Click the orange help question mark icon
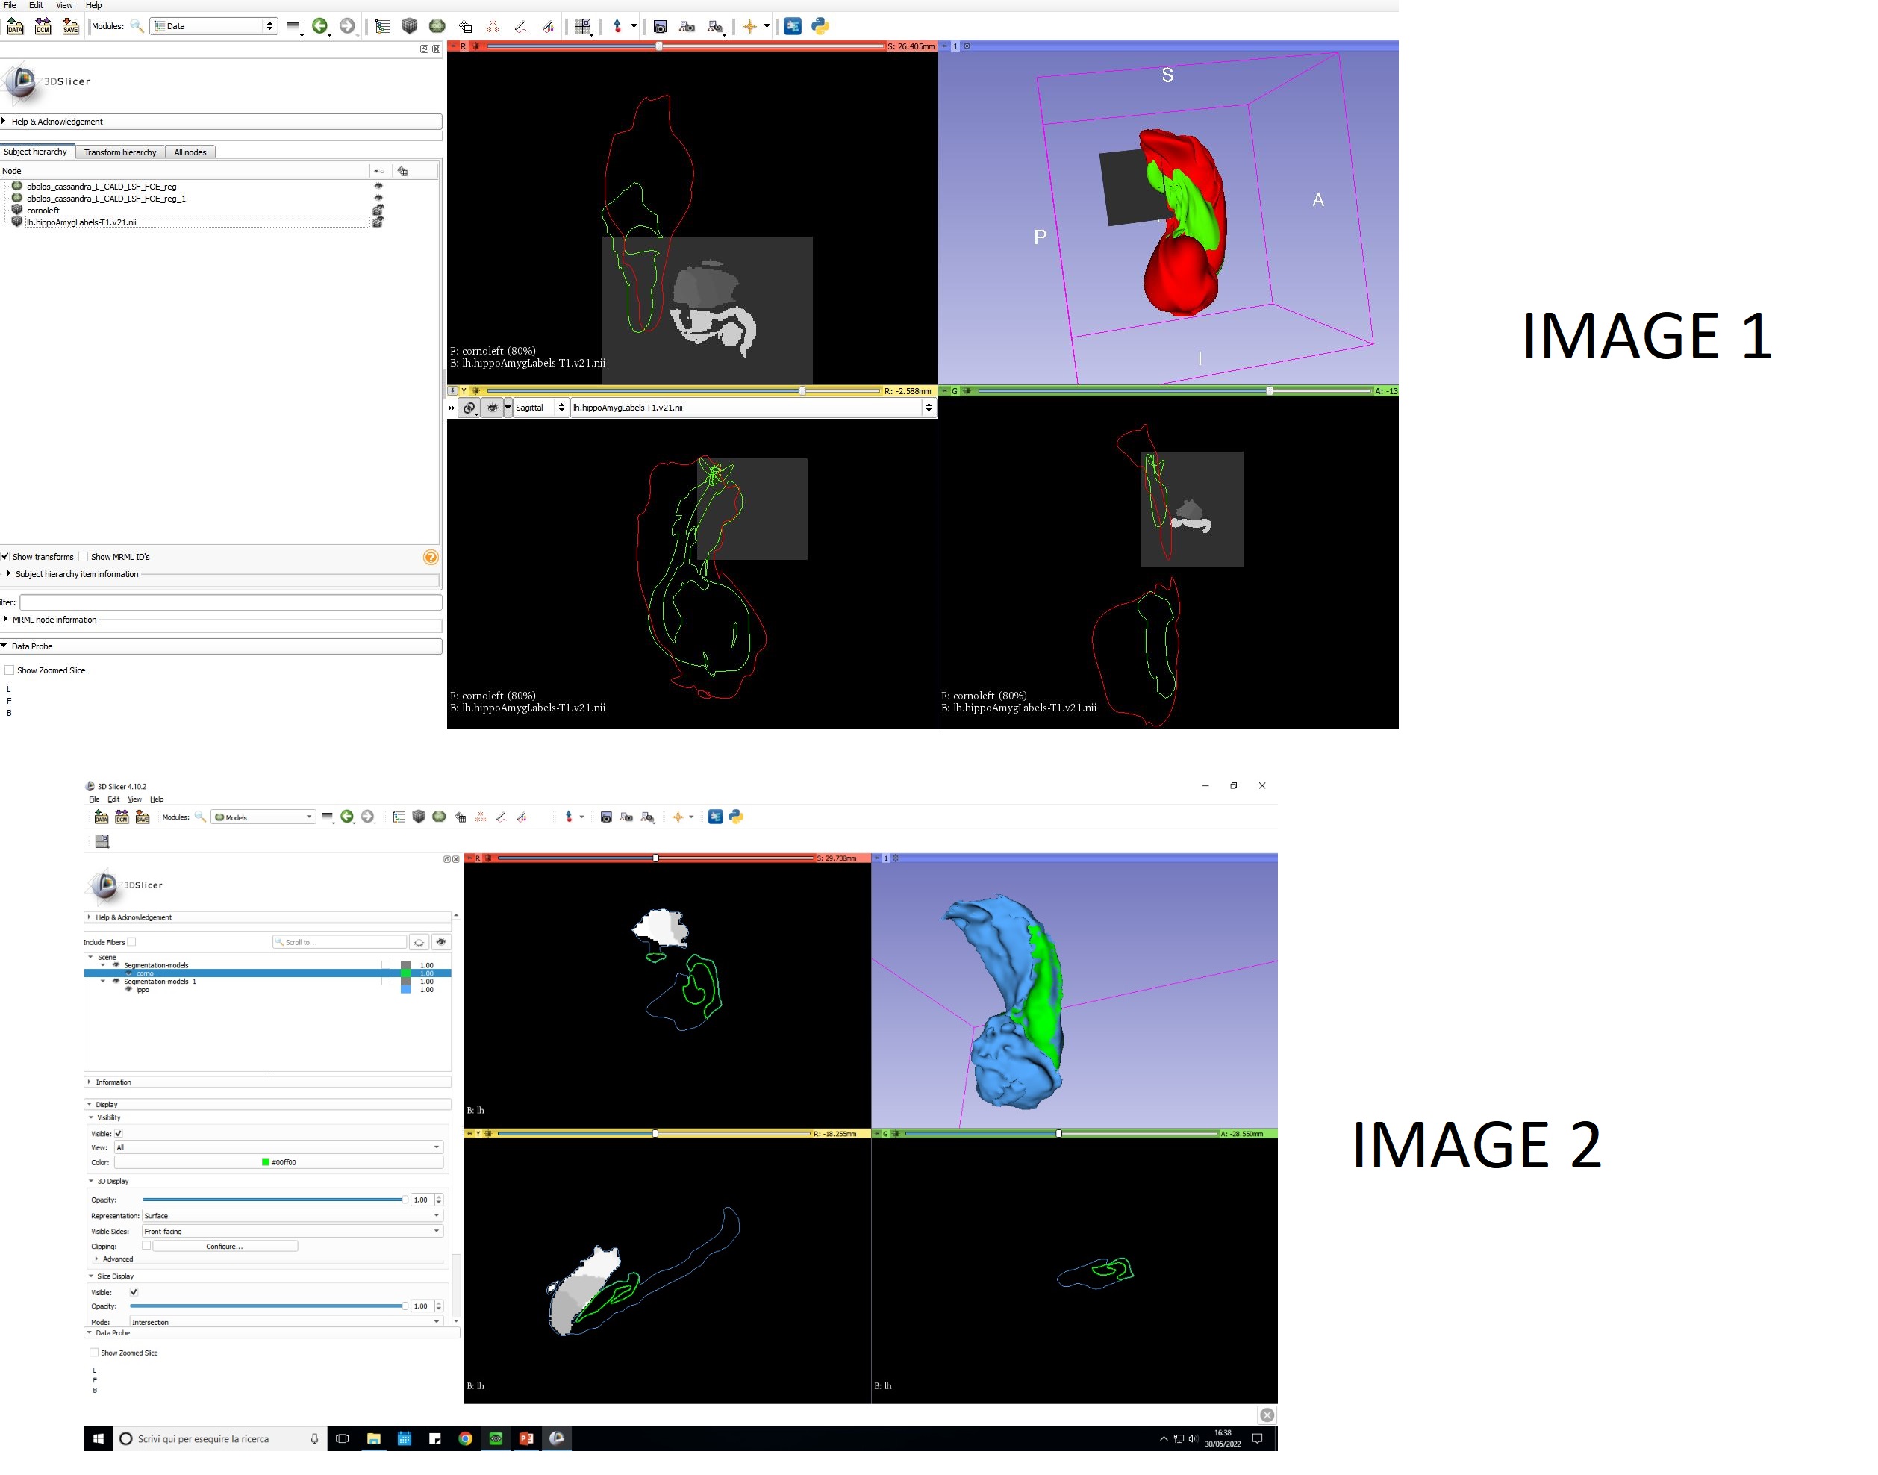The width and height of the screenshot is (1878, 1475). (431, 558)
